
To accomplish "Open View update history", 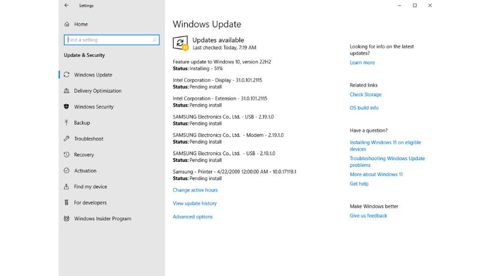I will coord(195,204).
